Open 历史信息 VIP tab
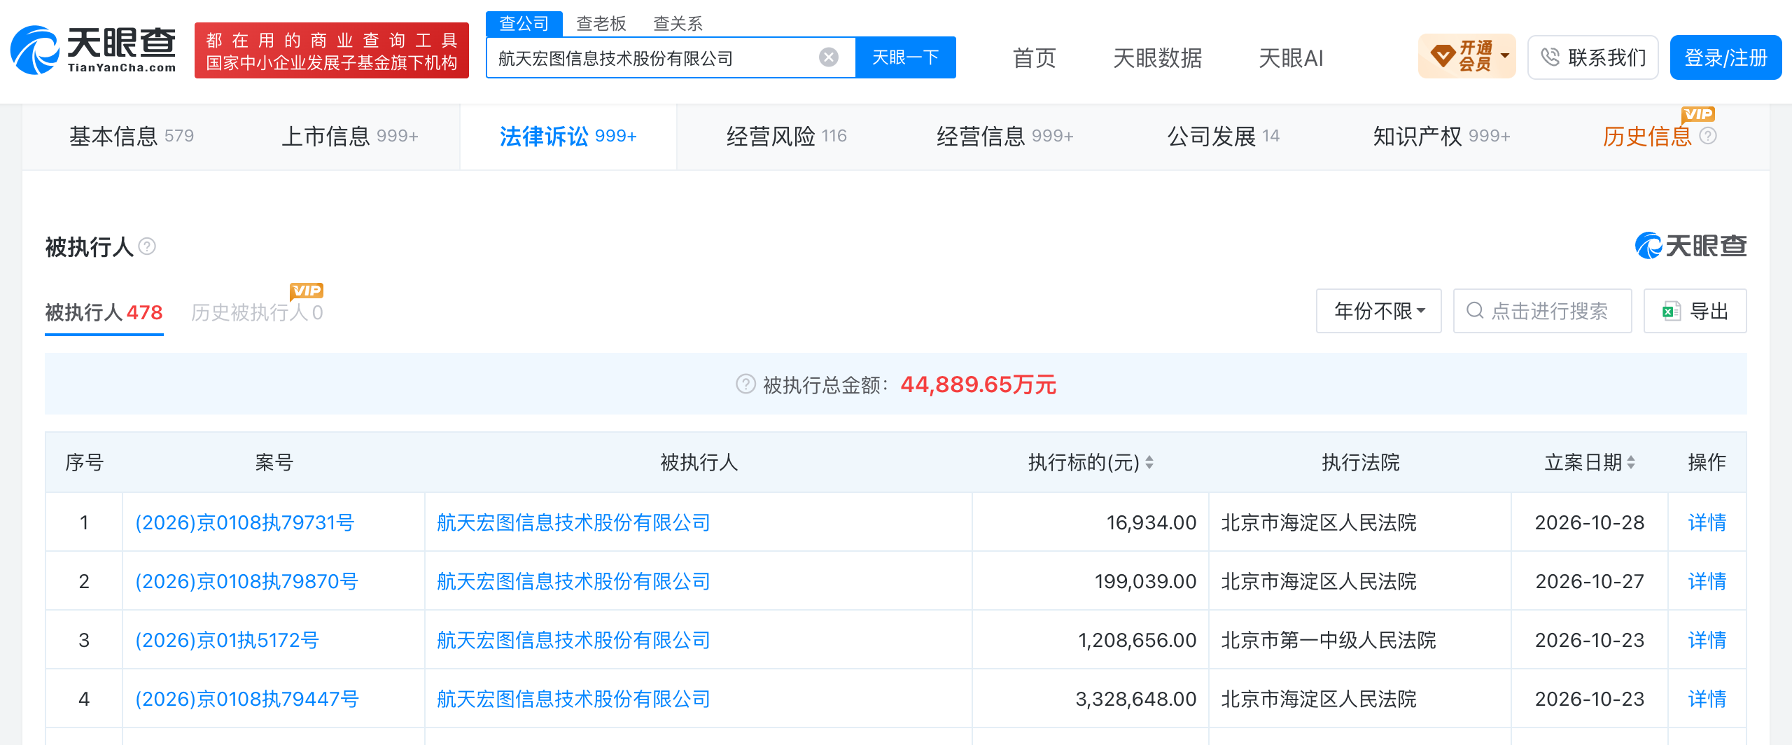This screenshot has height=745, width=1792. 1647,137
